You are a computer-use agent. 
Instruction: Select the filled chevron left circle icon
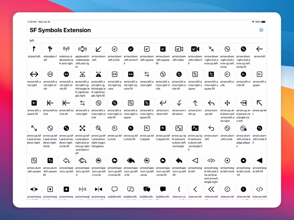pyautogui.click(x=243, y=189)
